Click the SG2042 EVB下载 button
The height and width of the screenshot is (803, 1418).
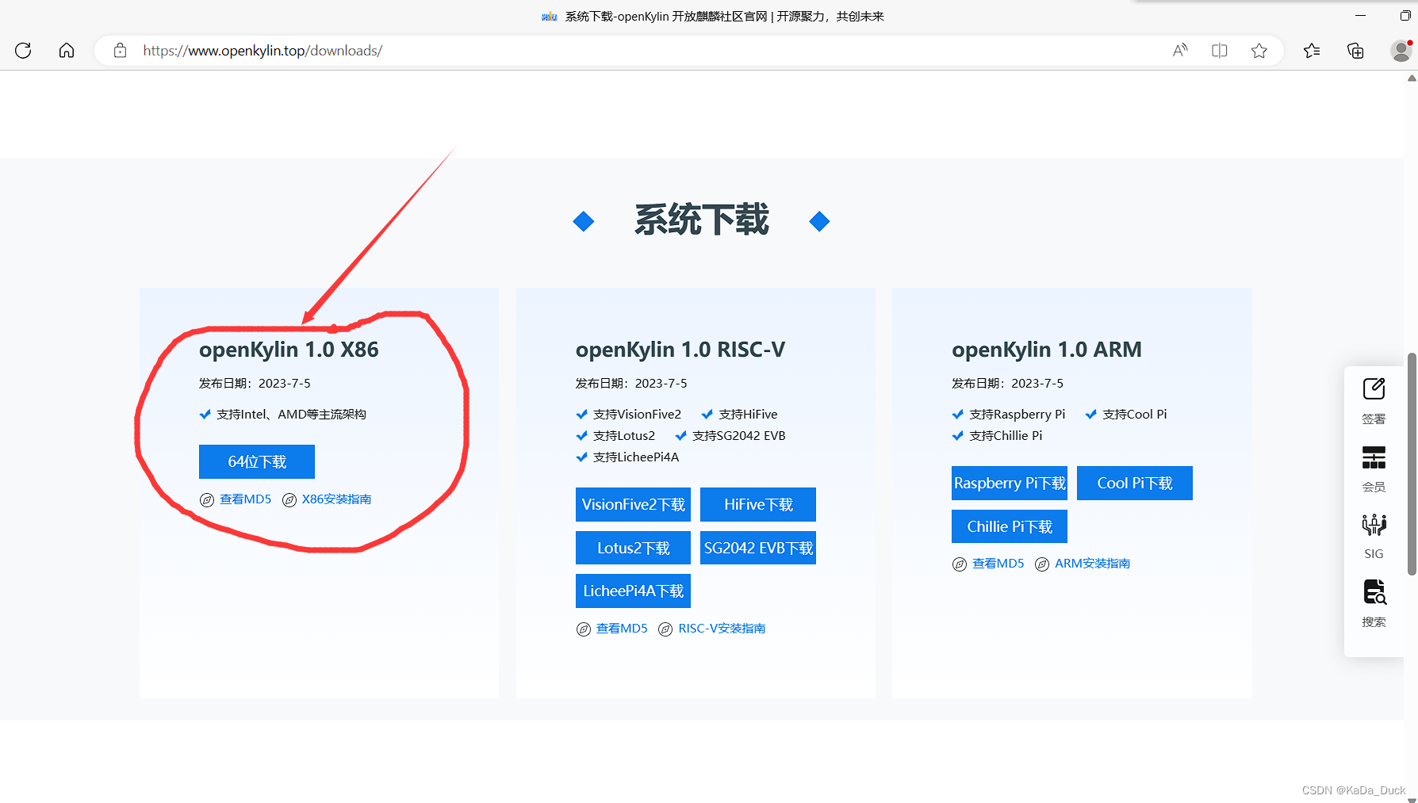(x=758, y=548)
